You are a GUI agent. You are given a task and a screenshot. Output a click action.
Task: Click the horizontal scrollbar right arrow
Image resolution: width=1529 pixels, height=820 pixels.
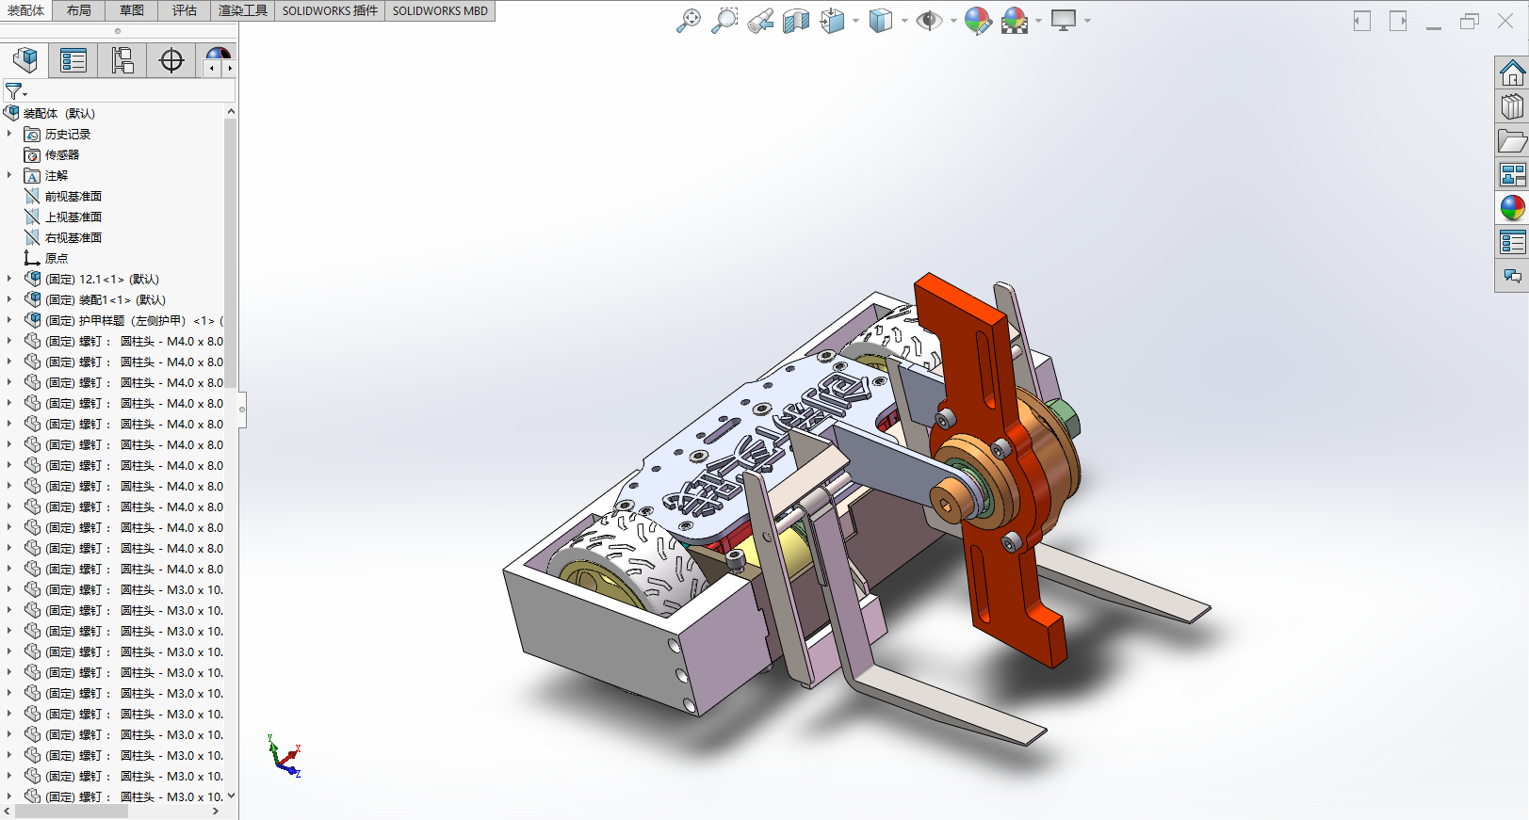(x=216, y=811)
